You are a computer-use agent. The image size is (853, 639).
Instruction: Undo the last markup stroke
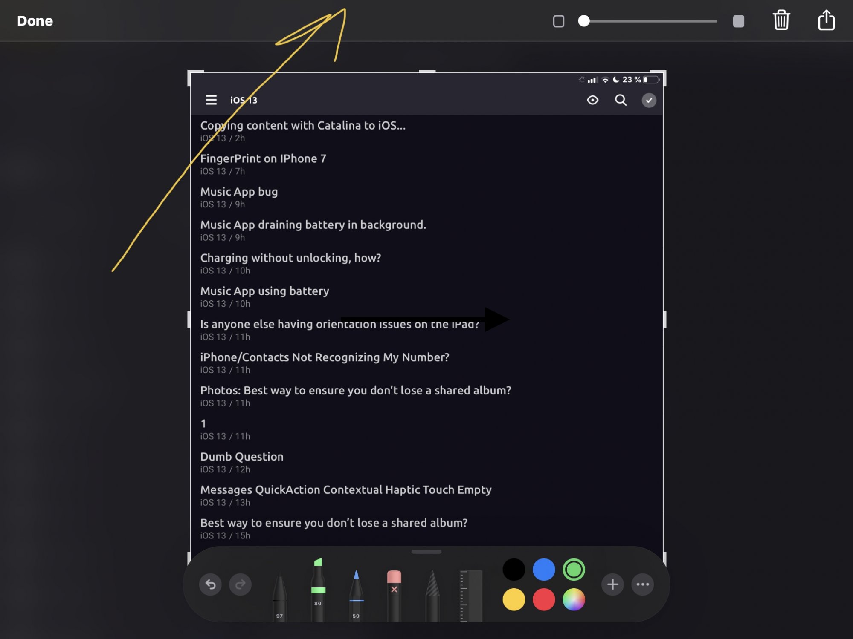(210, 584)
